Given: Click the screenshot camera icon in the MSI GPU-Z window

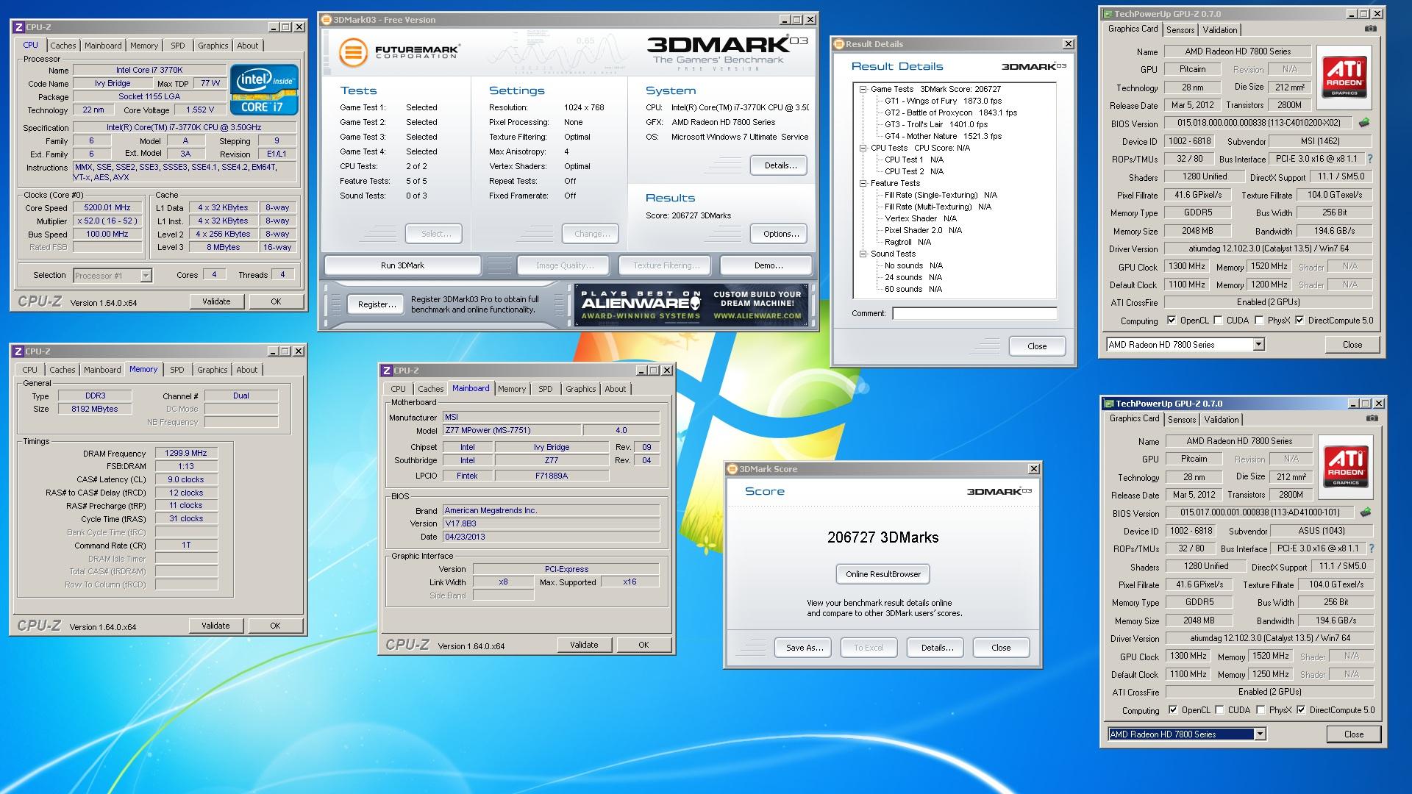Looking at the screenshot, I should click(1371, 29).
